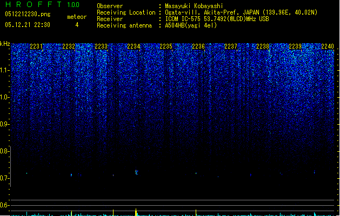This screenshot has height=216, width=340.
Task: Select the file name 0512212230.png
Action: [x=28, y=14]
